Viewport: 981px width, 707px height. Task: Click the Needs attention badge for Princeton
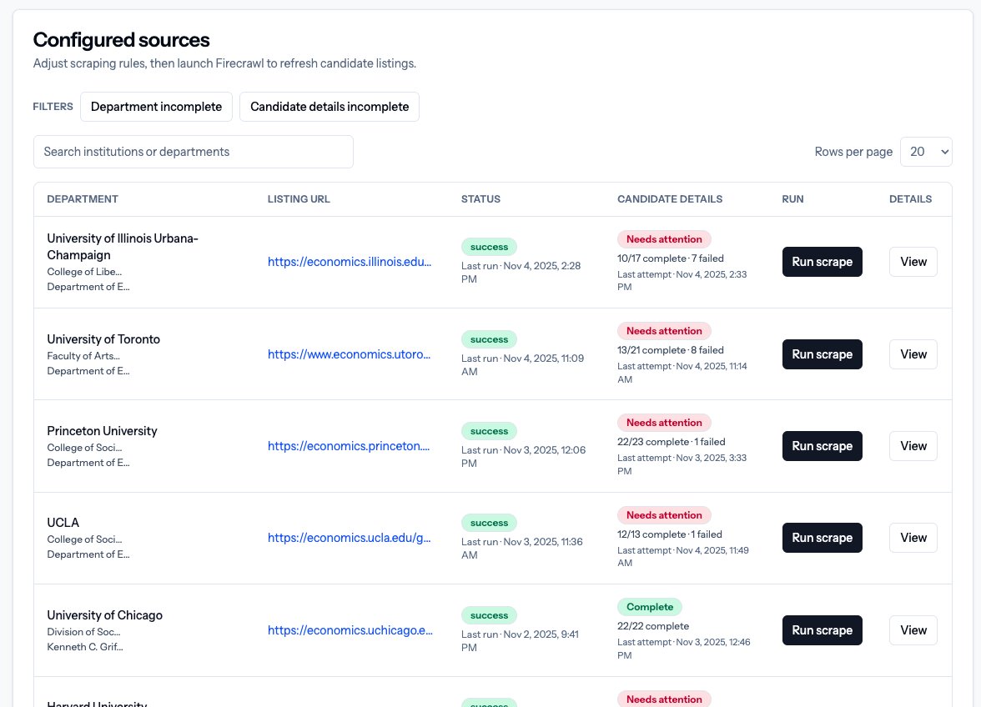point(664,423)
